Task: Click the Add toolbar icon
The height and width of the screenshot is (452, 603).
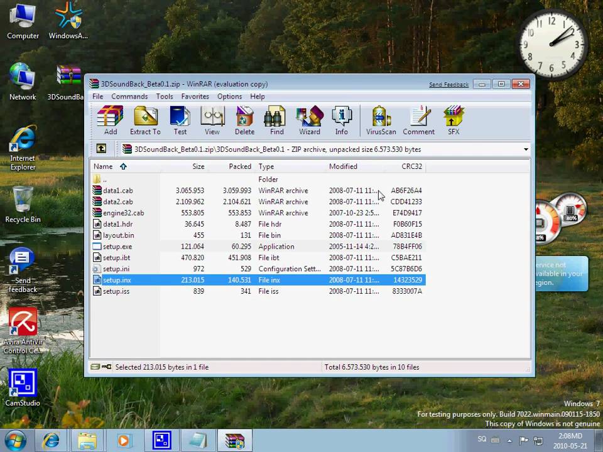Action: point(111,121)
